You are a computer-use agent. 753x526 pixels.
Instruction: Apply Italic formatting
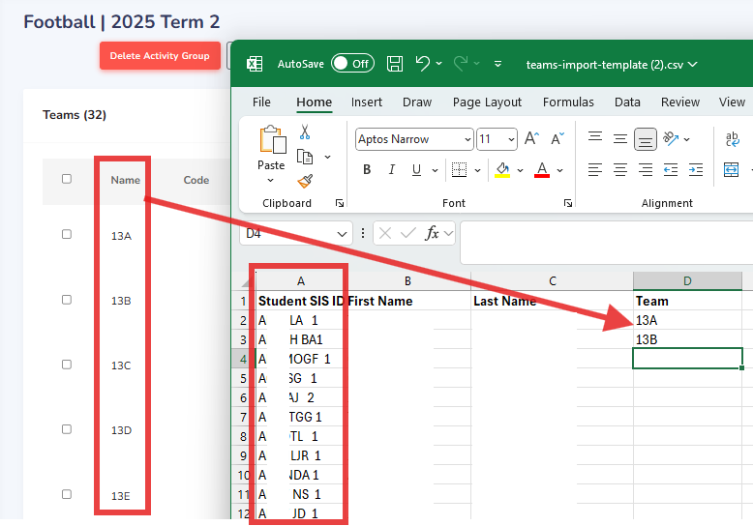coord(393,170)
